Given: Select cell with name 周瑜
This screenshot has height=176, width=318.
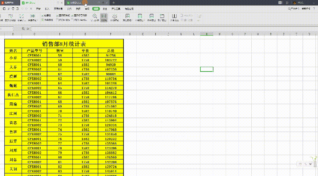Looking at the screenshot, I should [x=13, y=104].
